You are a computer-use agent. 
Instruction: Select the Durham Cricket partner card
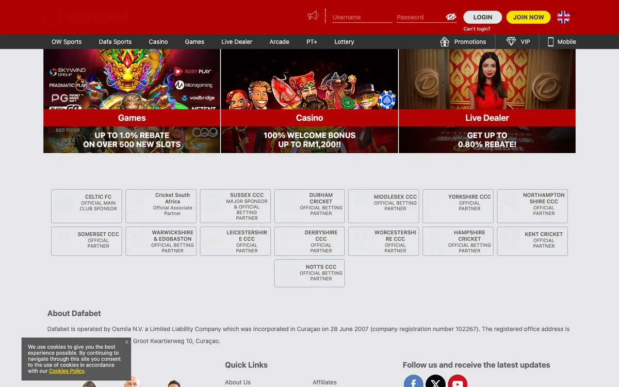click(x=309, y=206)
